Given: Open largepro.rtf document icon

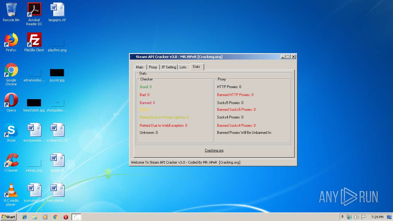Looking at the screenshot, I should pyautogui.click(x=57, y=12).
